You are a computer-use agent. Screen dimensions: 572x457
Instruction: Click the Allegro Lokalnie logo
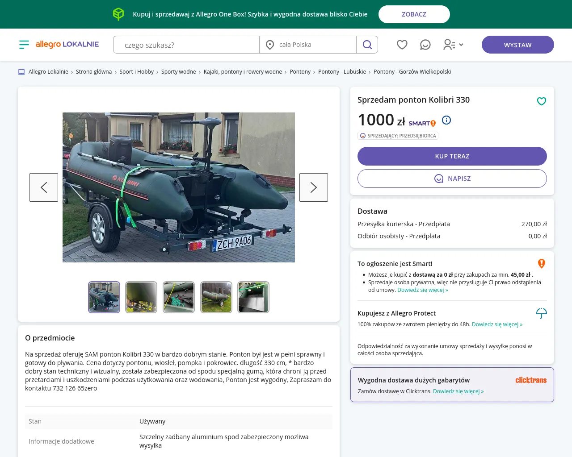click(67, 44)
